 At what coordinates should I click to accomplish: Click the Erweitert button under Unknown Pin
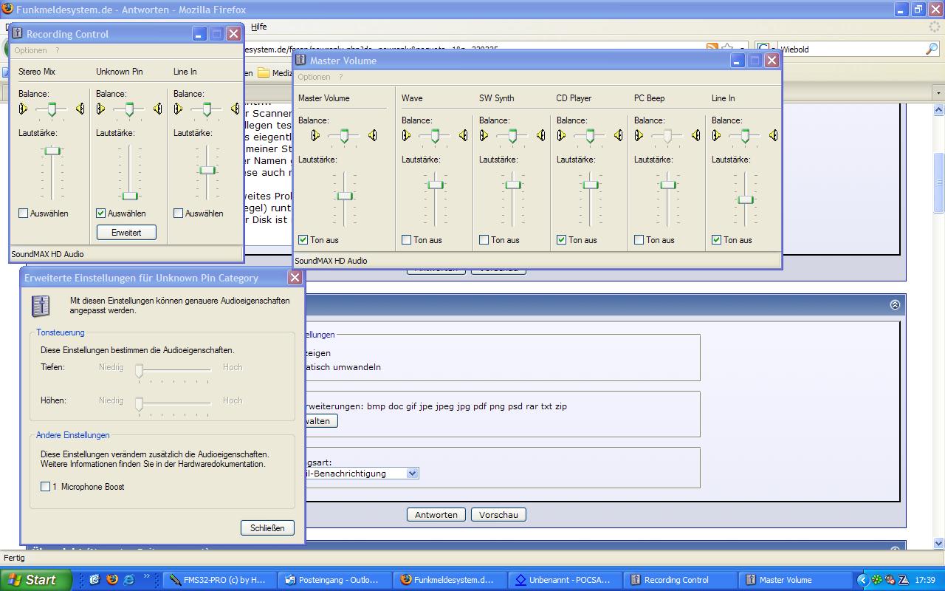pyautogui.click(x=126, y=232)
